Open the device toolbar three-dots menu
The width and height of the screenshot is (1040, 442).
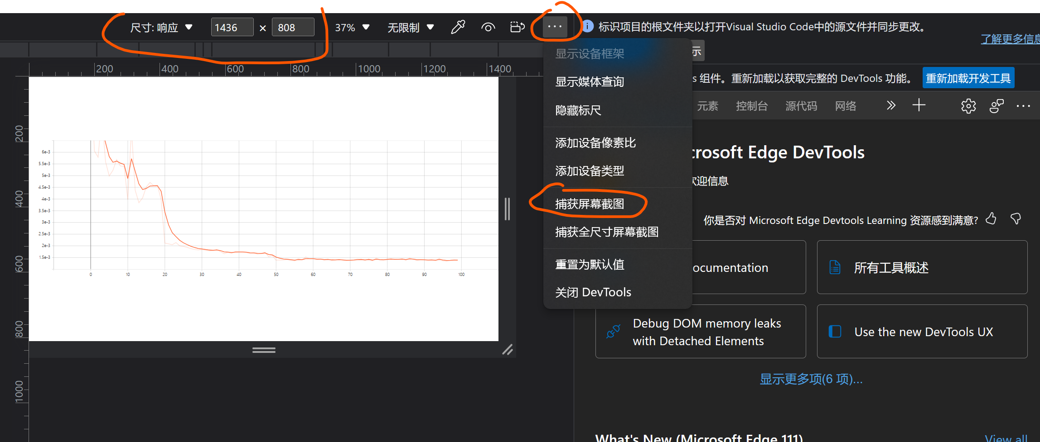pos(555,27)
